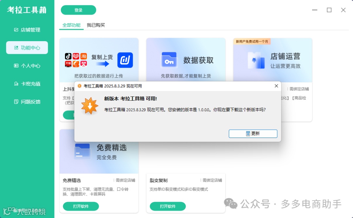Click the 天猫 Tmall red icon
The height and width of the screenshot is (218, 353).
[x=68, y=64]
